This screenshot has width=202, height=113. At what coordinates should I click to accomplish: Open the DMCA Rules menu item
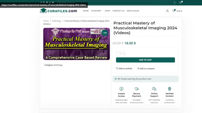(133, 11)
